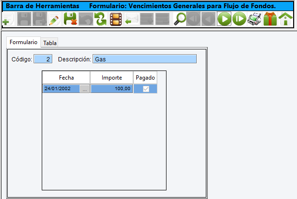Click the green home icon

point(285,19)
